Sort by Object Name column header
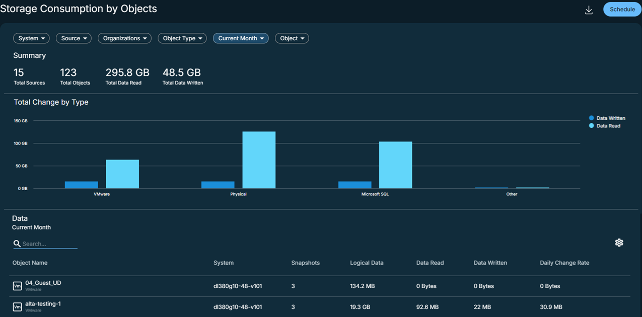Screen dimensions: 642x317 [x=30, y=263]
